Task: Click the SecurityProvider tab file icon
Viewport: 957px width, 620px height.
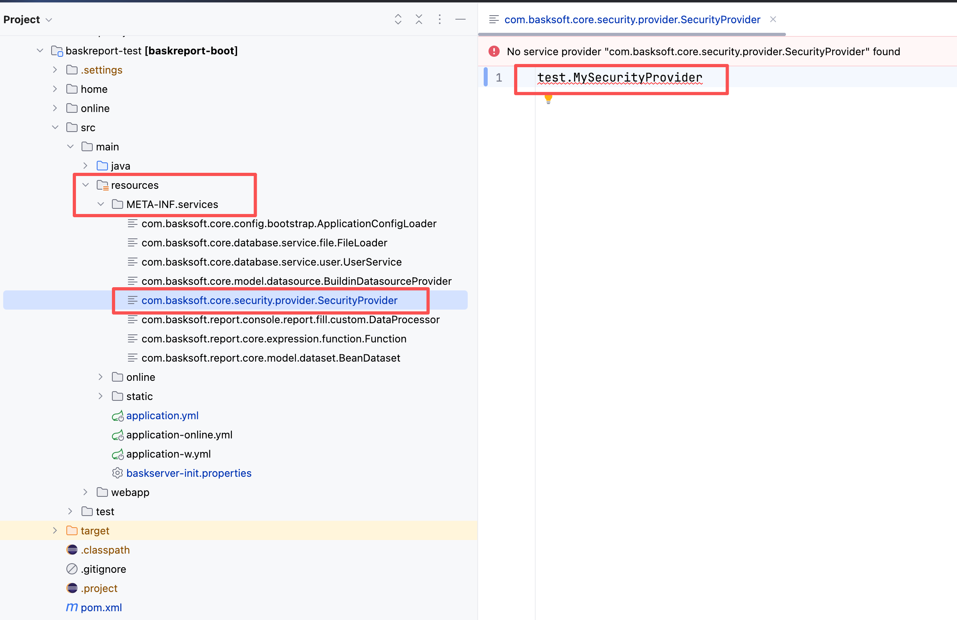Action: click(x=494, y=19)
